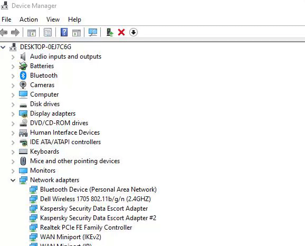Click the Cameras webcam icon
305x246 pixels.
tap(23, 85)
